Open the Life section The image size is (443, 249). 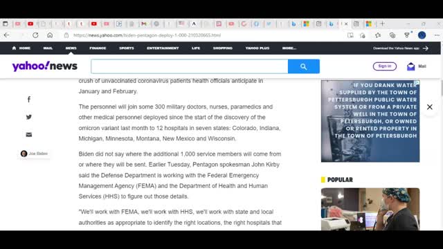pos(196,48)
